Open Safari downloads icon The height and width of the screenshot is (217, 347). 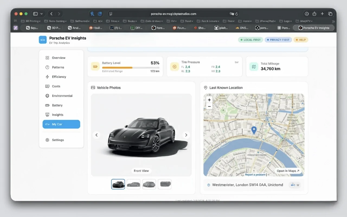click(x=307, y=14)
